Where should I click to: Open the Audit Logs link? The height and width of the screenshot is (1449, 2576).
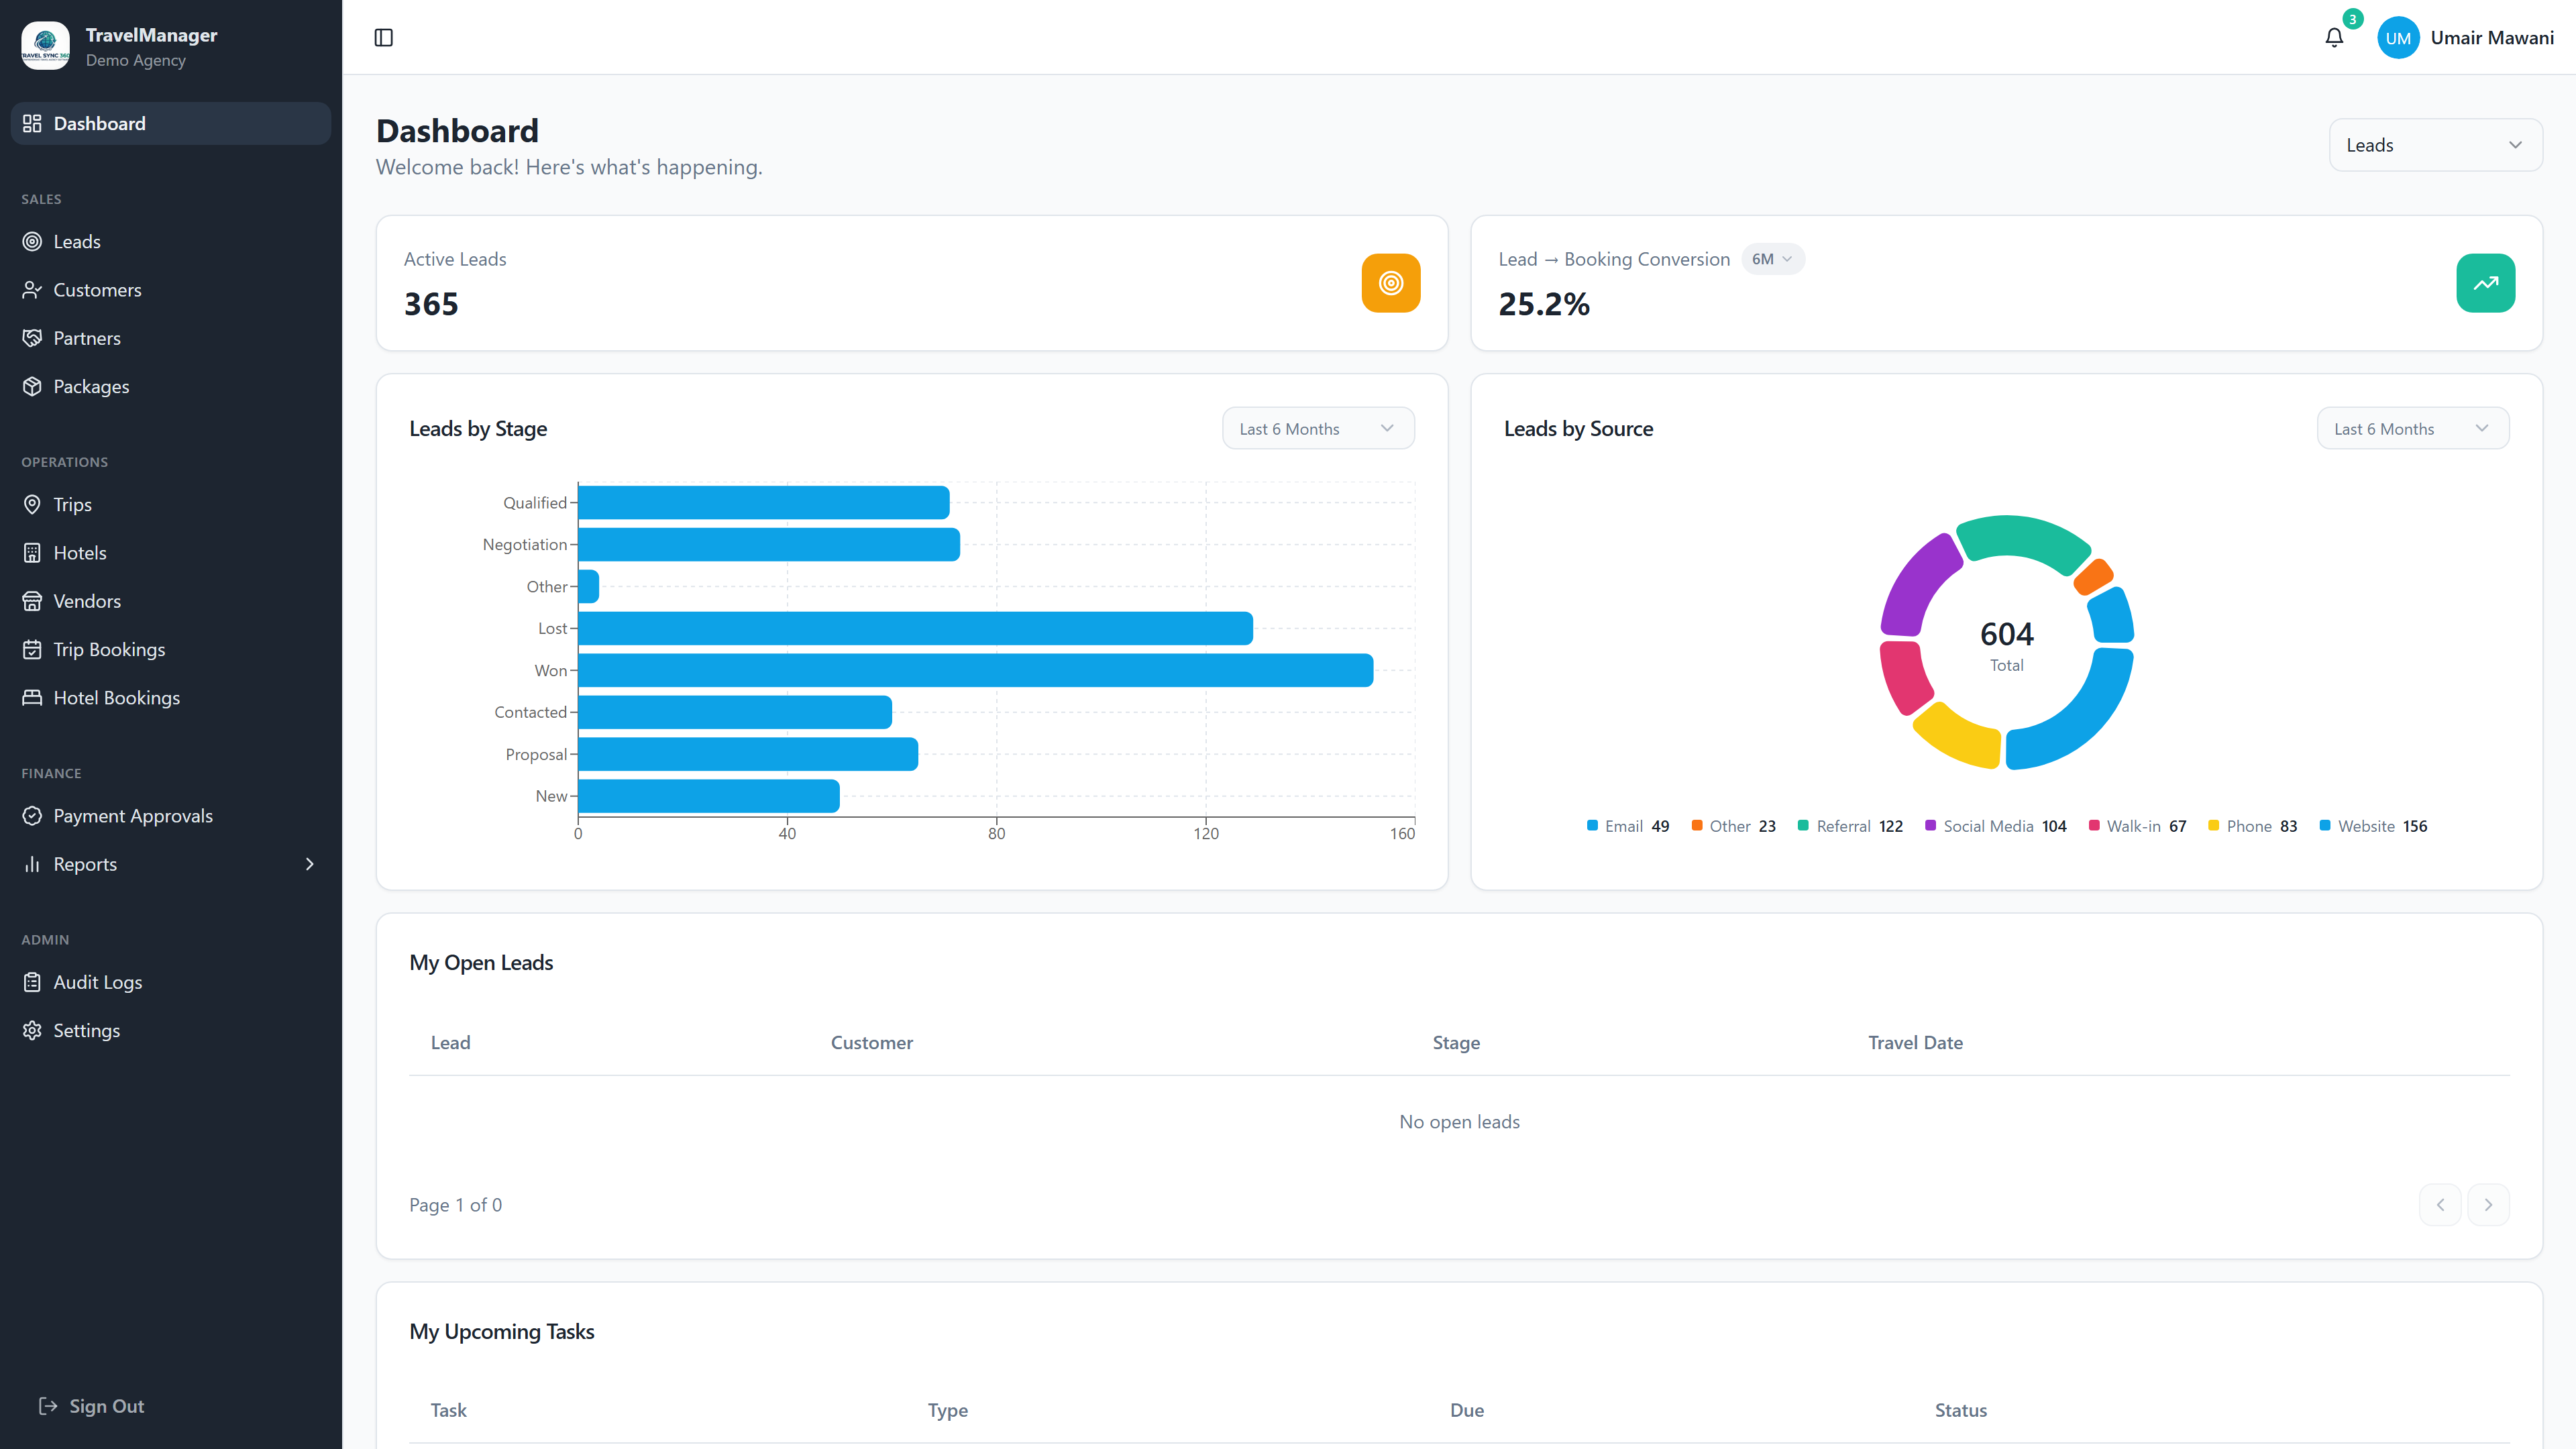(x=171, y=983)
